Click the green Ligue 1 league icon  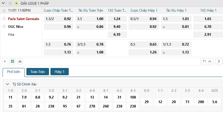point(16,3)
